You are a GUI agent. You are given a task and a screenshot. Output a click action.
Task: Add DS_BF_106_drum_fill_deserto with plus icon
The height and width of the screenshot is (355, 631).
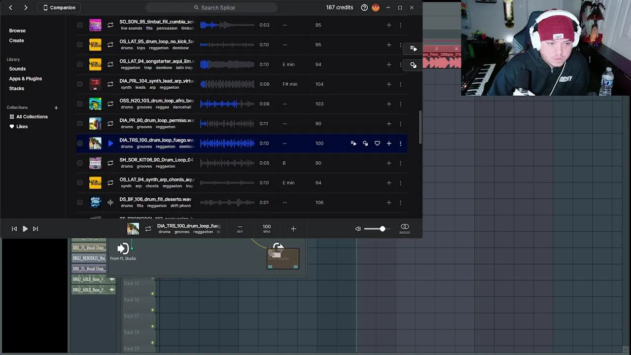point(389,202)
